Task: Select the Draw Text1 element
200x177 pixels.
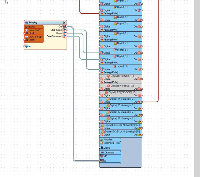Action: tap(34, 30)
